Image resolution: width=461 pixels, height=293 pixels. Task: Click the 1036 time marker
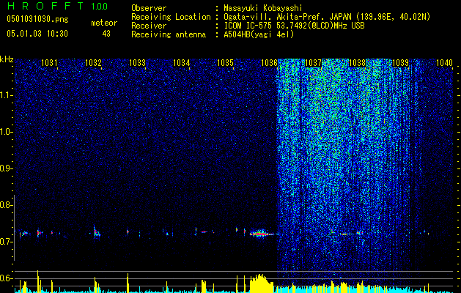click(x=269, y=63)
